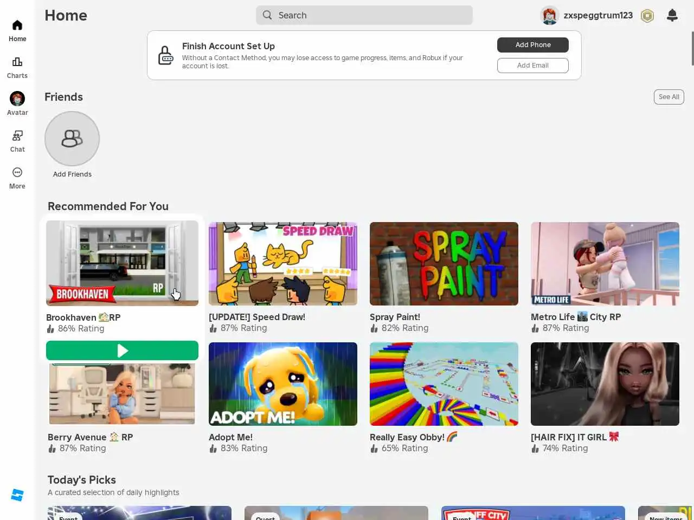The height and width of the screenshot is (520, 694).
Task: Open the Adopt Me! game thumbnail
Action: coord(283,384)
